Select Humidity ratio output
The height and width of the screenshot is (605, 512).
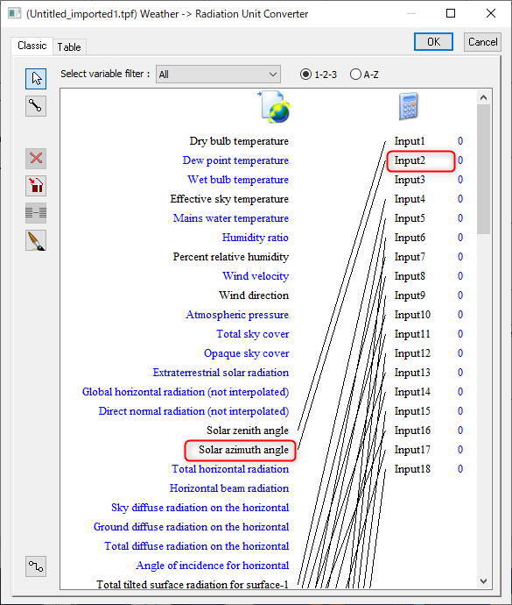pyautogui.click(x=255, y=238)
